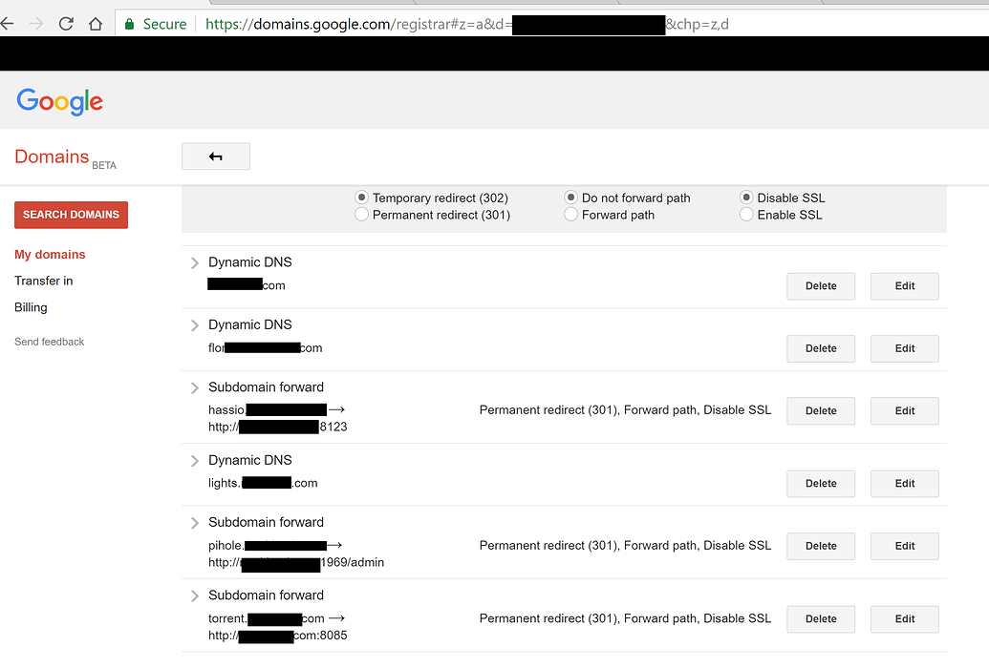Delete the lights Dynamic DNS record
Image resolution: width=989 pixels, height=668 pixels.
[x=821, y=484]
